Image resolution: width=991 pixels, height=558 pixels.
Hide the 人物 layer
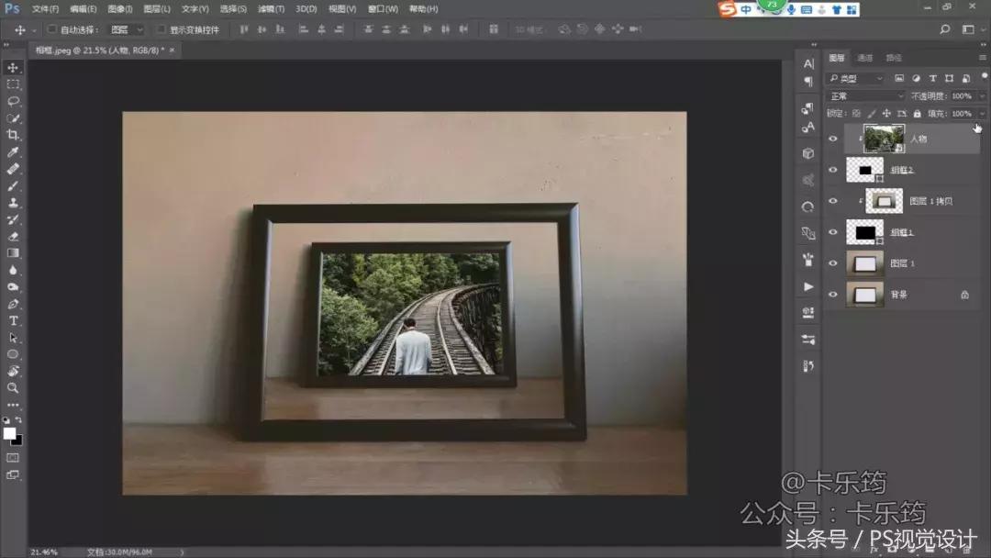click(833, 139)
